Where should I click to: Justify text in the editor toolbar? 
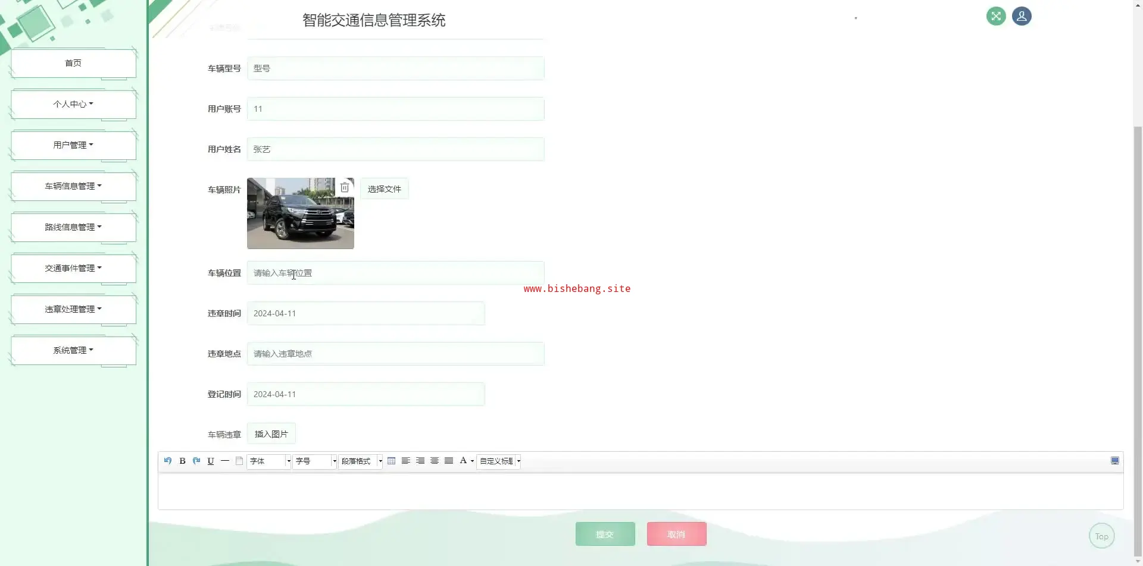coord(449,461)
